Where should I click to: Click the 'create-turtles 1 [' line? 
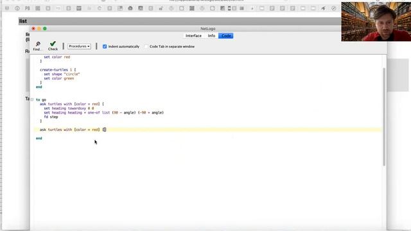[58, 70]
